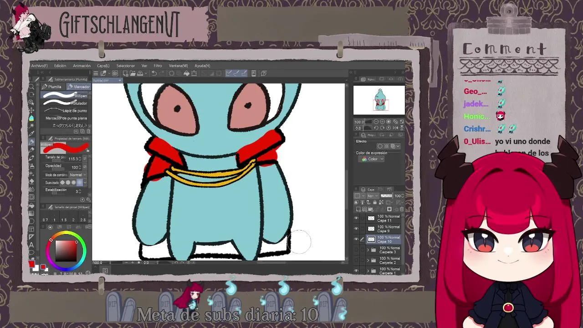The width and height of the screenshot is (583, 328).
Task: Click the Undo arrow in command bar
Action: tap(154, 73)
